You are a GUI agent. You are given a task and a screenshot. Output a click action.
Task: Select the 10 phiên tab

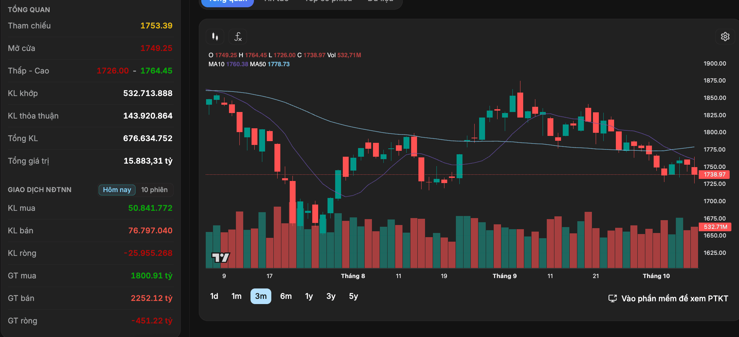[154, 190]
